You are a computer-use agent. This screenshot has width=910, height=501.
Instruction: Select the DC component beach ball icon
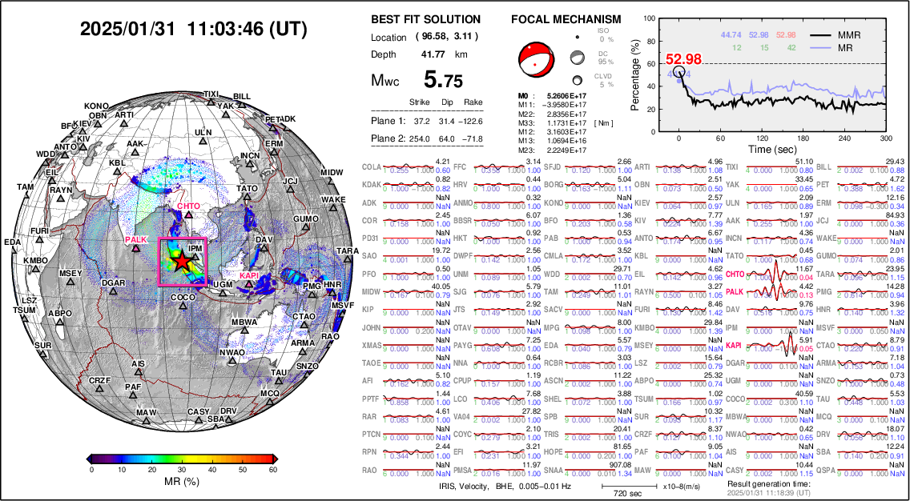[578, 57]
